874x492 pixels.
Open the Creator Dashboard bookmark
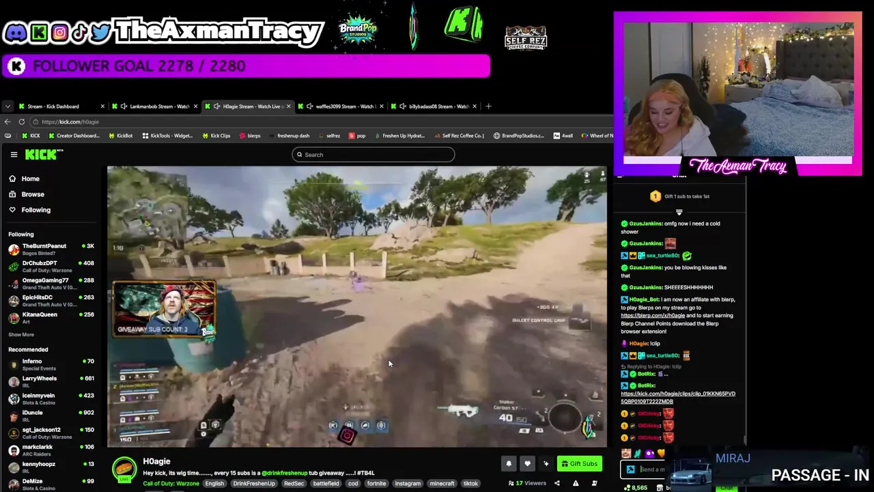coord(74,136)
